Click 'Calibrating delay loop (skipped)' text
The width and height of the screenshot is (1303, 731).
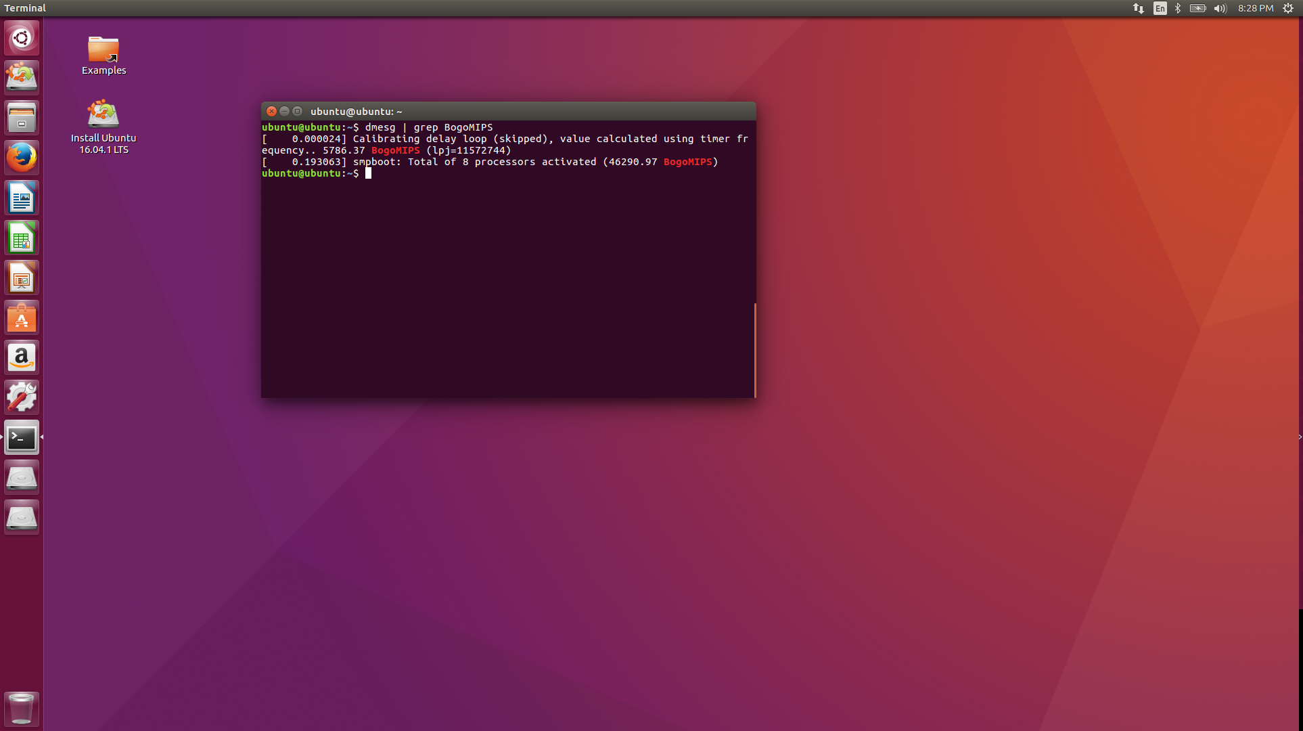(453, 139)
